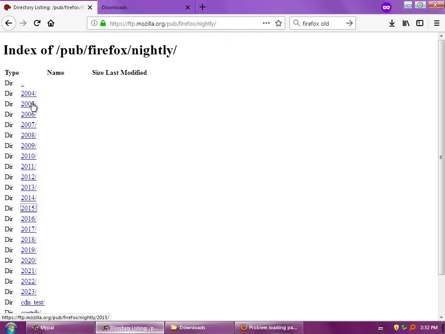Go to the home page icon
Image resolution: width=445 pixels, height=334 pixels.
point(51,23)
